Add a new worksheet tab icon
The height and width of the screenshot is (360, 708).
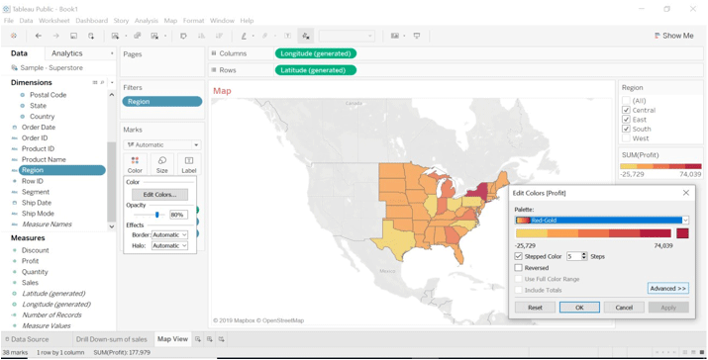[x=198, y=339]
